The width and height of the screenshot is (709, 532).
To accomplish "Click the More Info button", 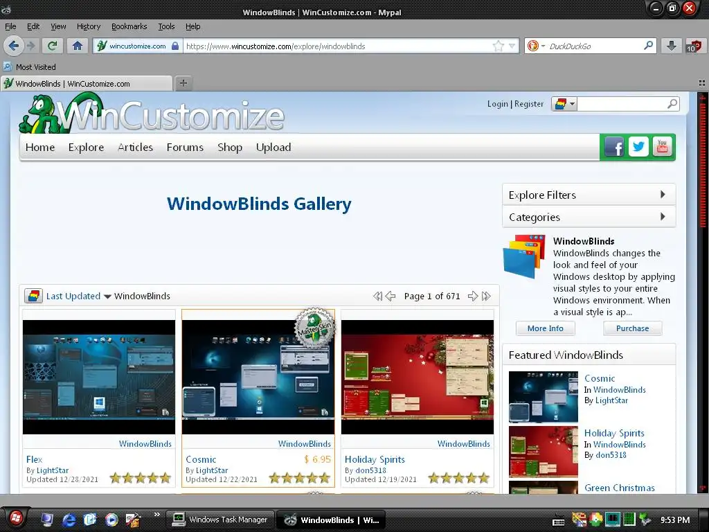I will [546, 328].
